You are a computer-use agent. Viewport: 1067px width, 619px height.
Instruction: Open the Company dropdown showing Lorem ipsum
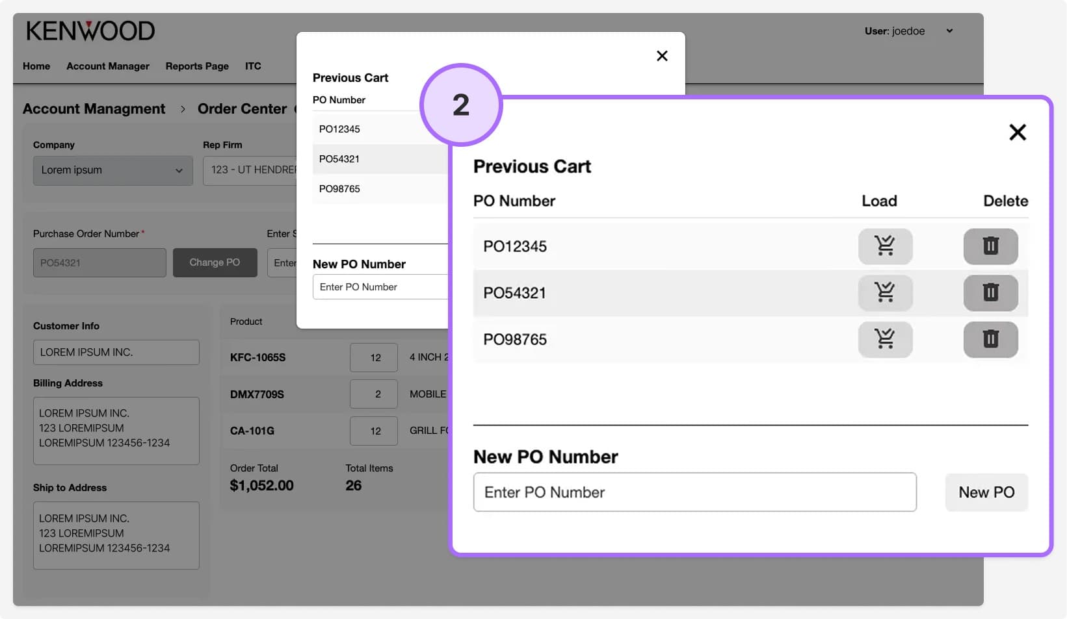(112, 170)
